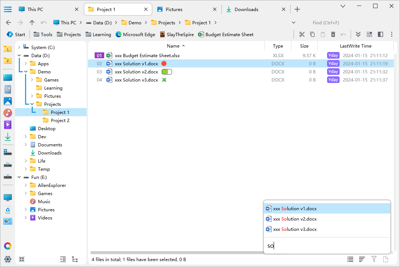
Task: Click the sort lines icon in status bar
Action: point(362,259)
